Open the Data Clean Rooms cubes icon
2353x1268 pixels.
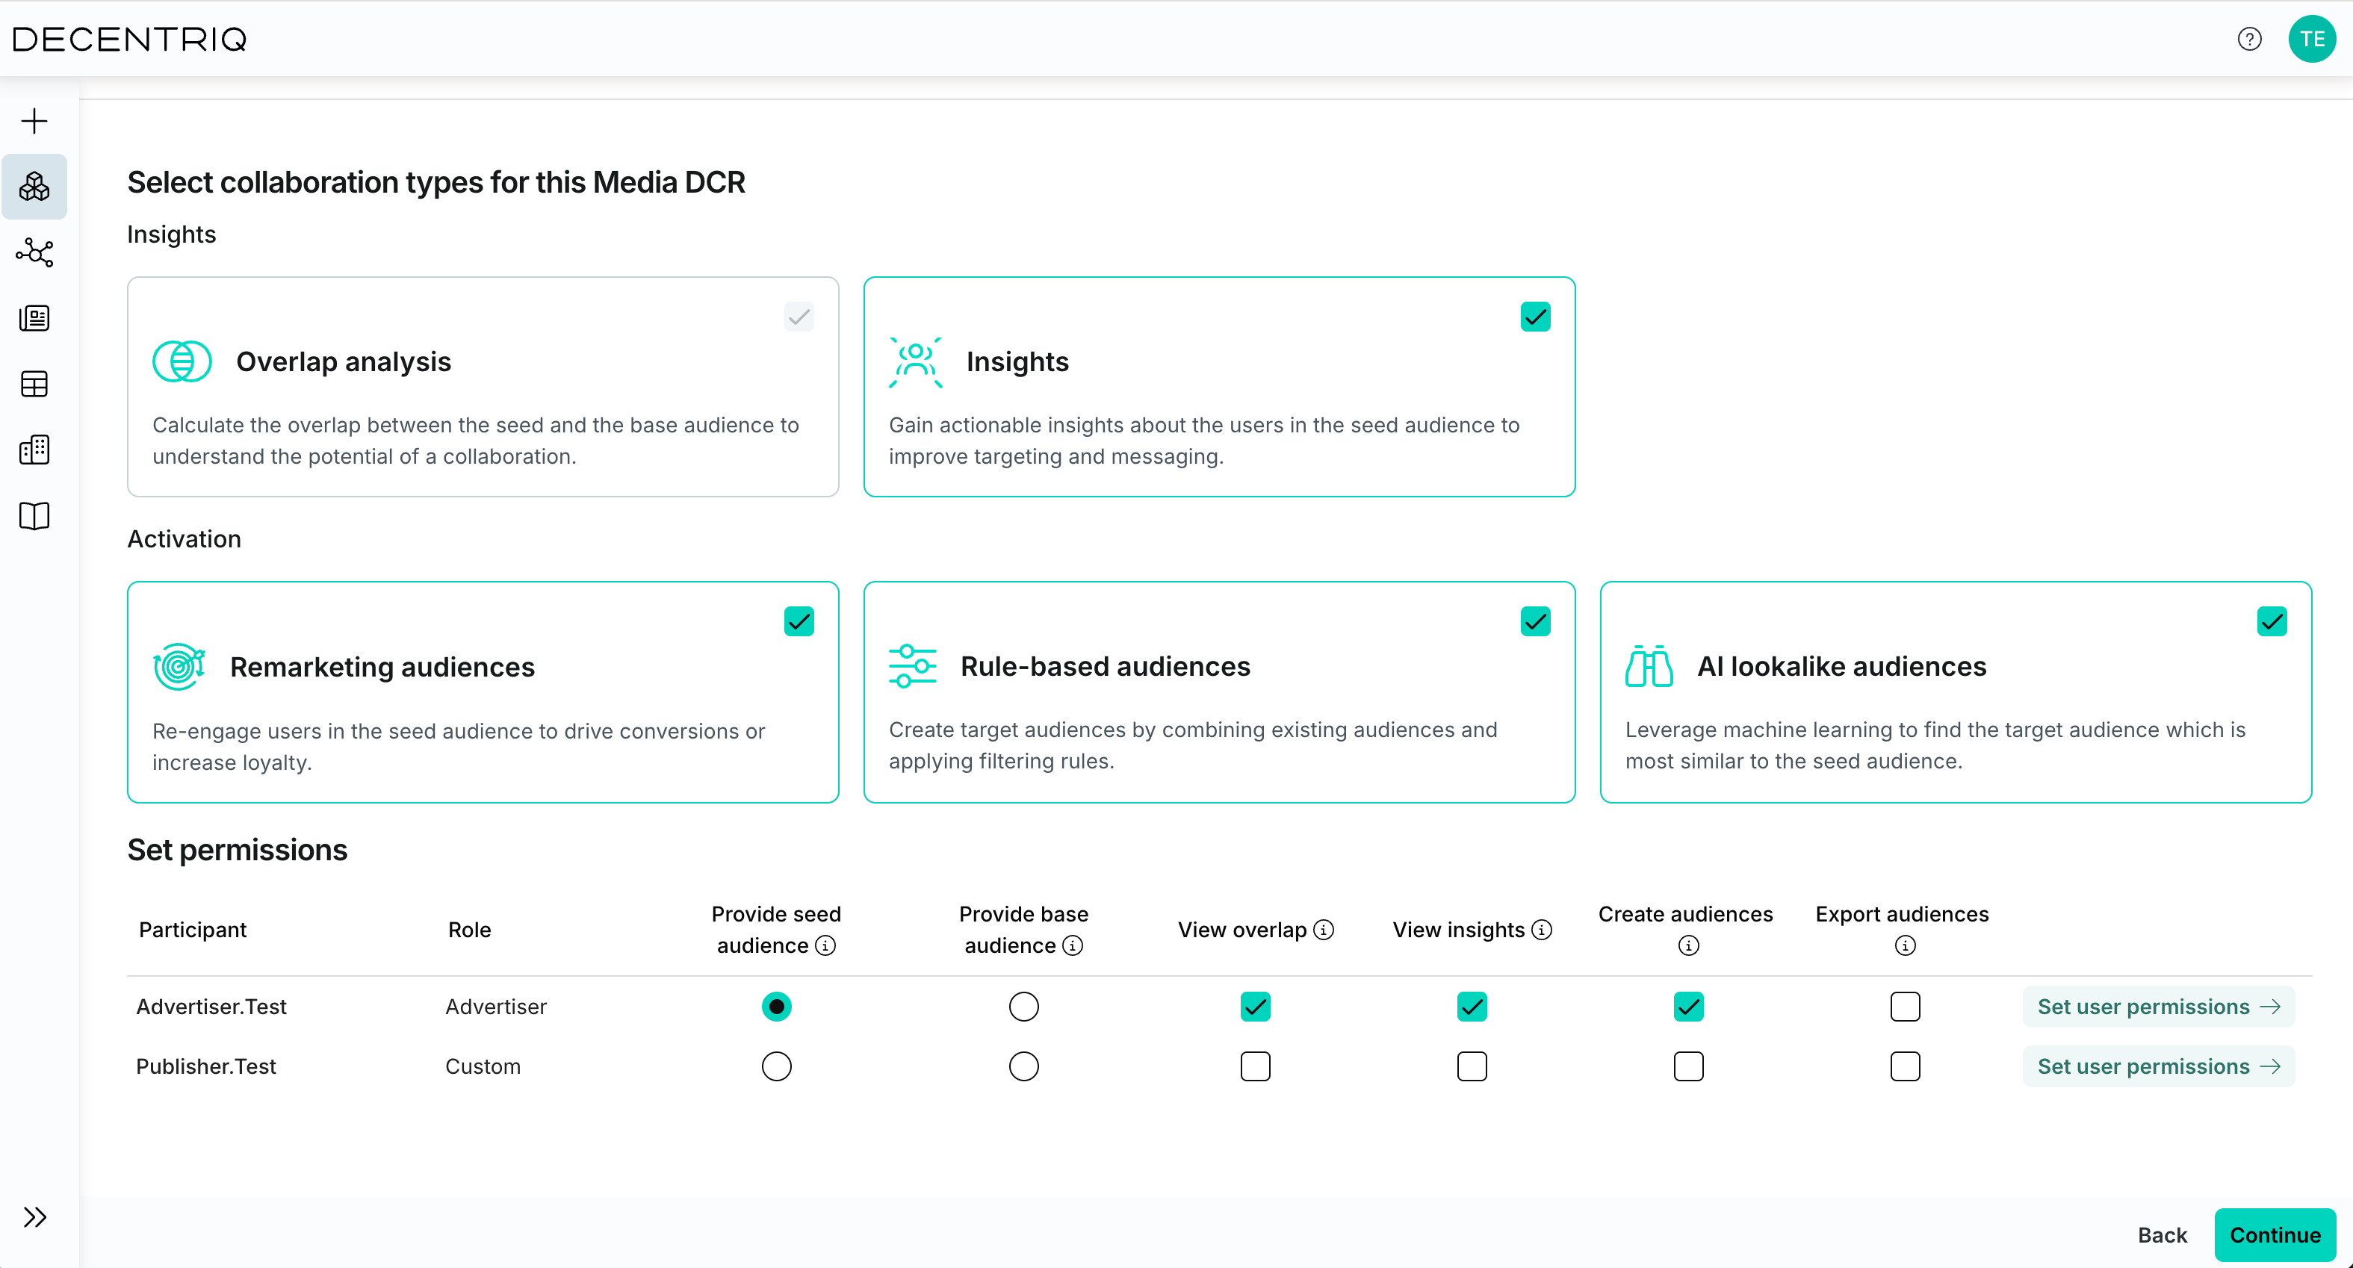click(34, 186)
